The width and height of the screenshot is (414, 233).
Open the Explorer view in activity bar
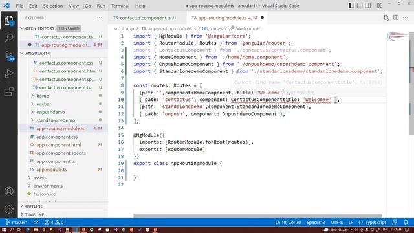pos(8,21)
